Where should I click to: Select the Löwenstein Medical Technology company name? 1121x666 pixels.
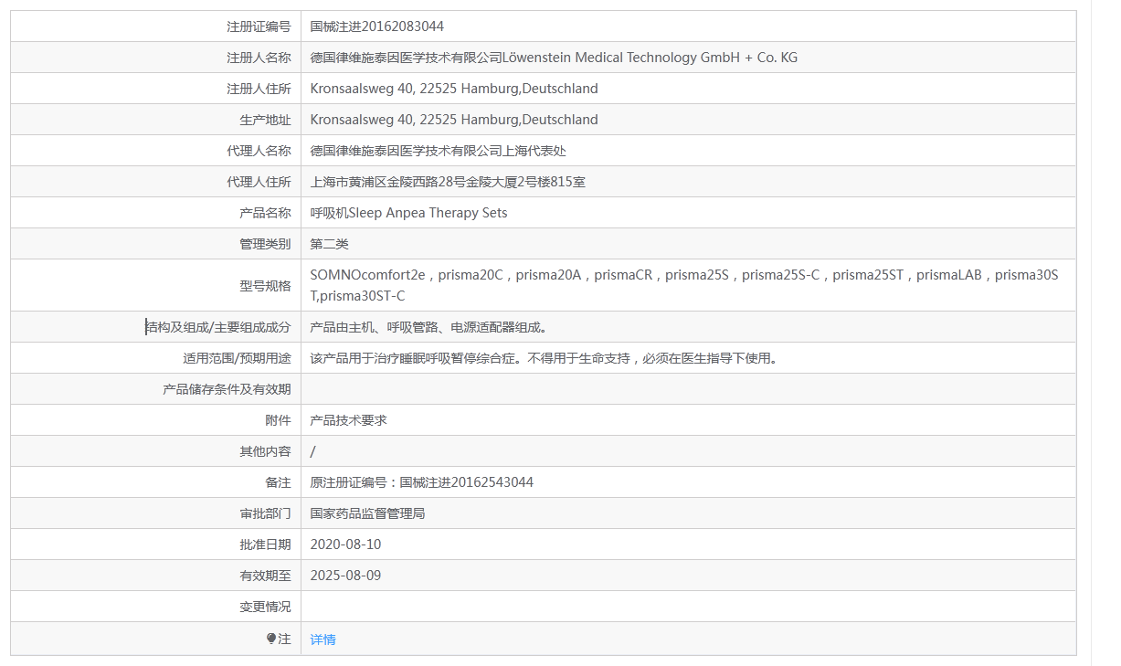[554, 58]
